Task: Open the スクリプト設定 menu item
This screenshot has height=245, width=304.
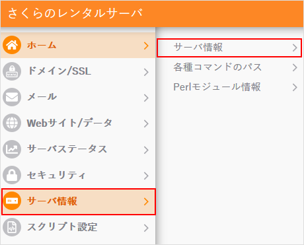Action: (78, 227)
